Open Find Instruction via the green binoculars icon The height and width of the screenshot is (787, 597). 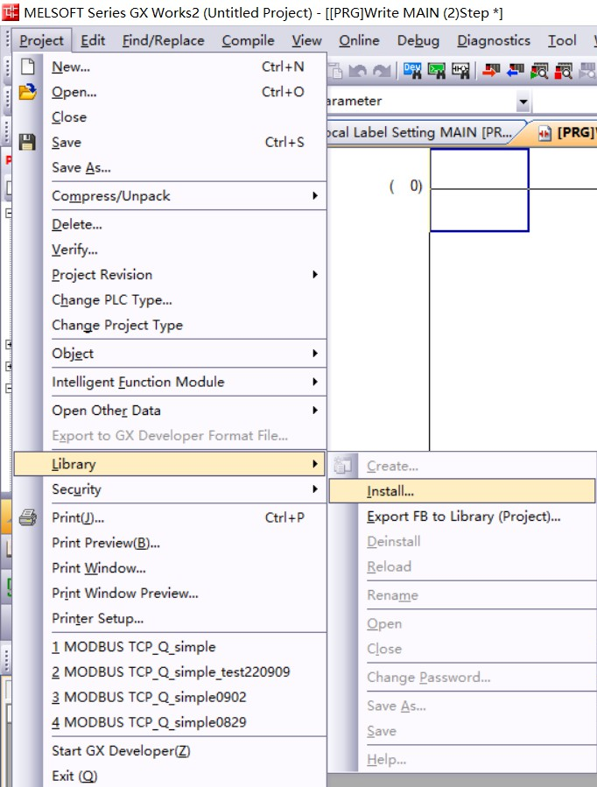437,71
